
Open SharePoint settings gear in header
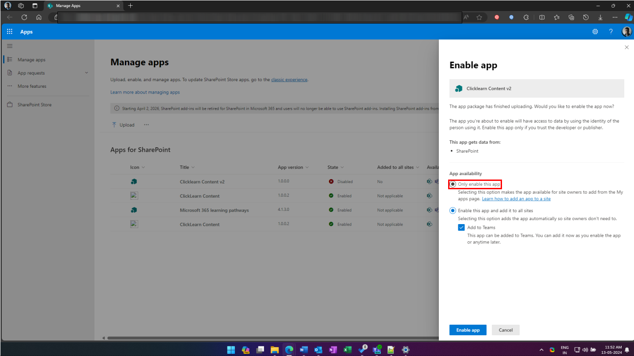[595, 32]
